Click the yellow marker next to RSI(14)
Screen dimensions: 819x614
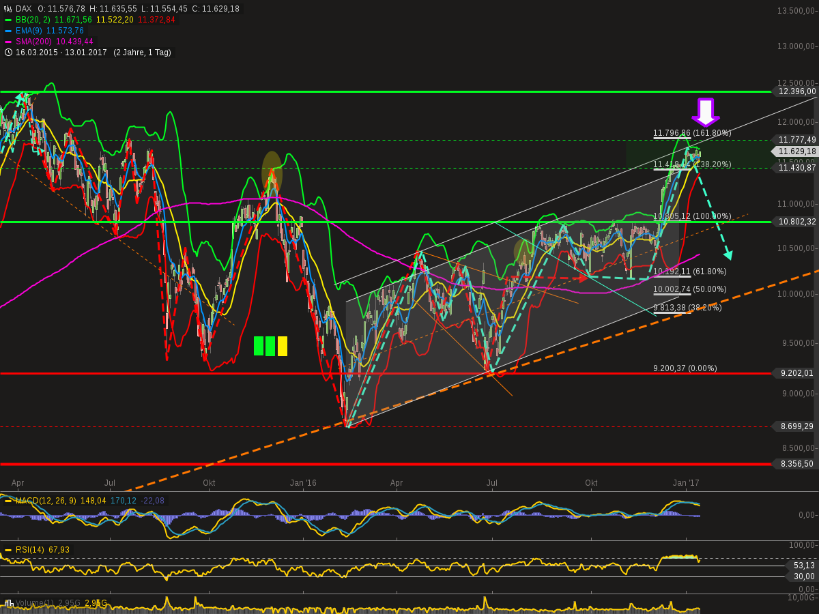click(8, 550)
